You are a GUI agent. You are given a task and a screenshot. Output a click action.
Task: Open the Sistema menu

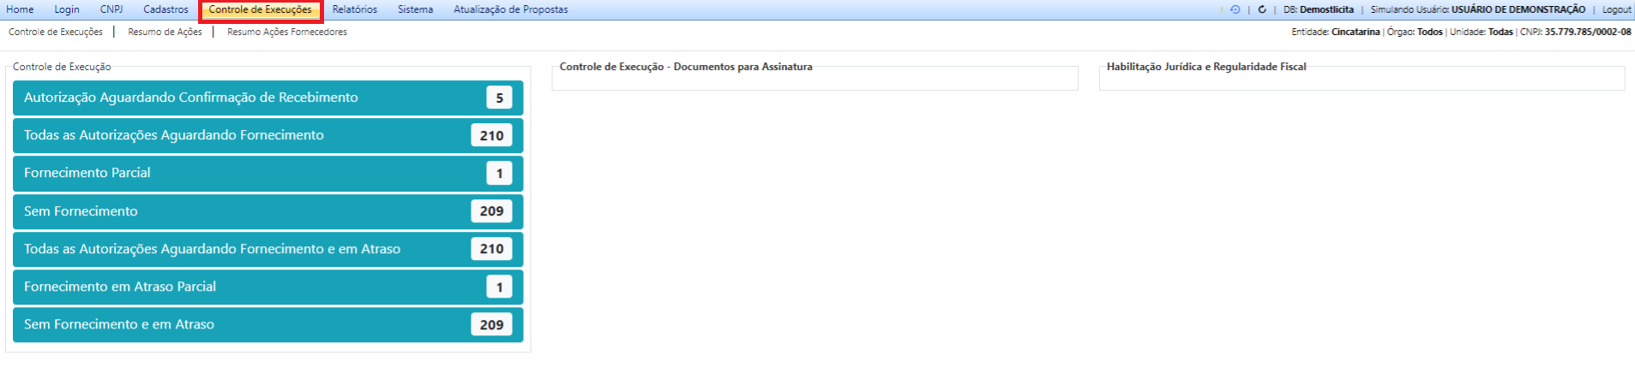(415, 9)
